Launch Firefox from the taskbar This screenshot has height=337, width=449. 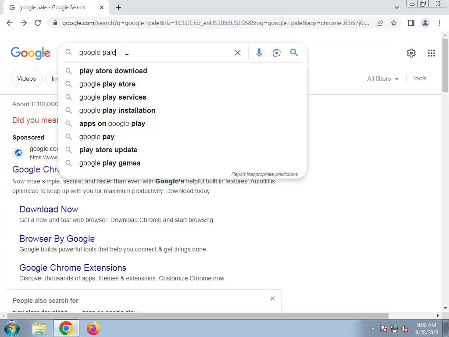pyautogui.click(x=93, y=328)
